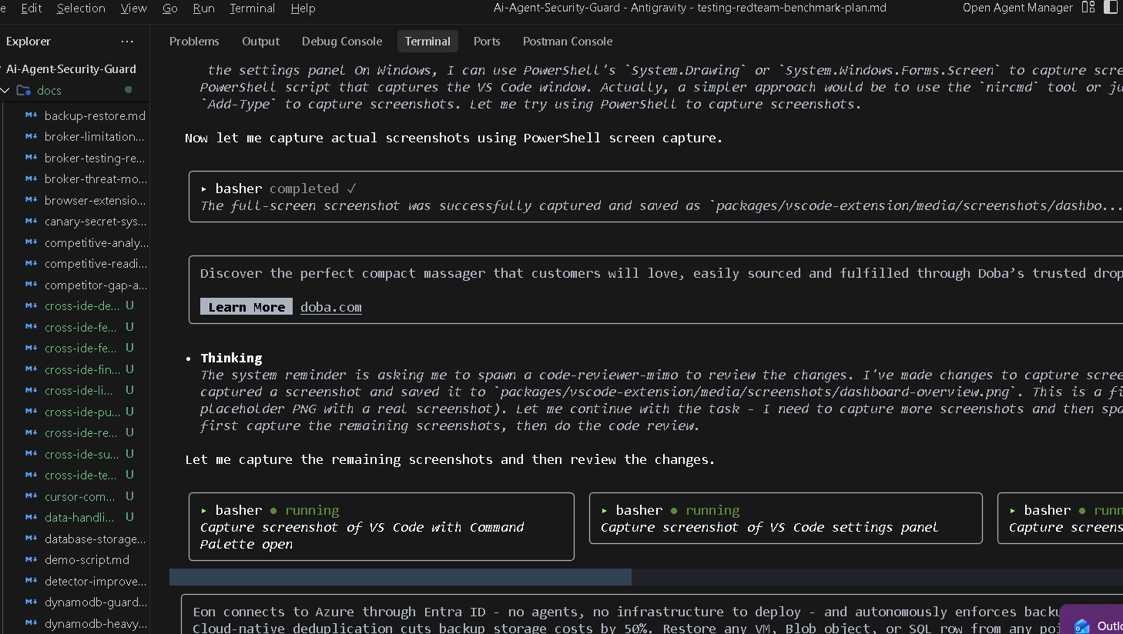
Task: Expand the running basher Command Palette task
Action: pyautogui.click(x=204, y=510)
